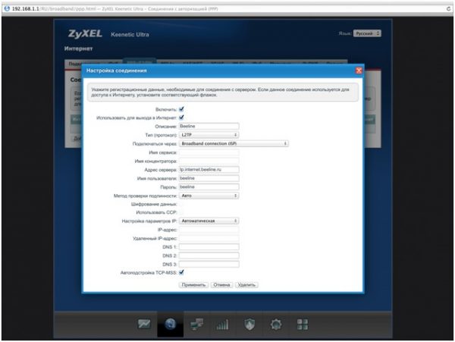Click the Отмена button
This screenshot has width=455, height=342.
(x=221, y=285)
